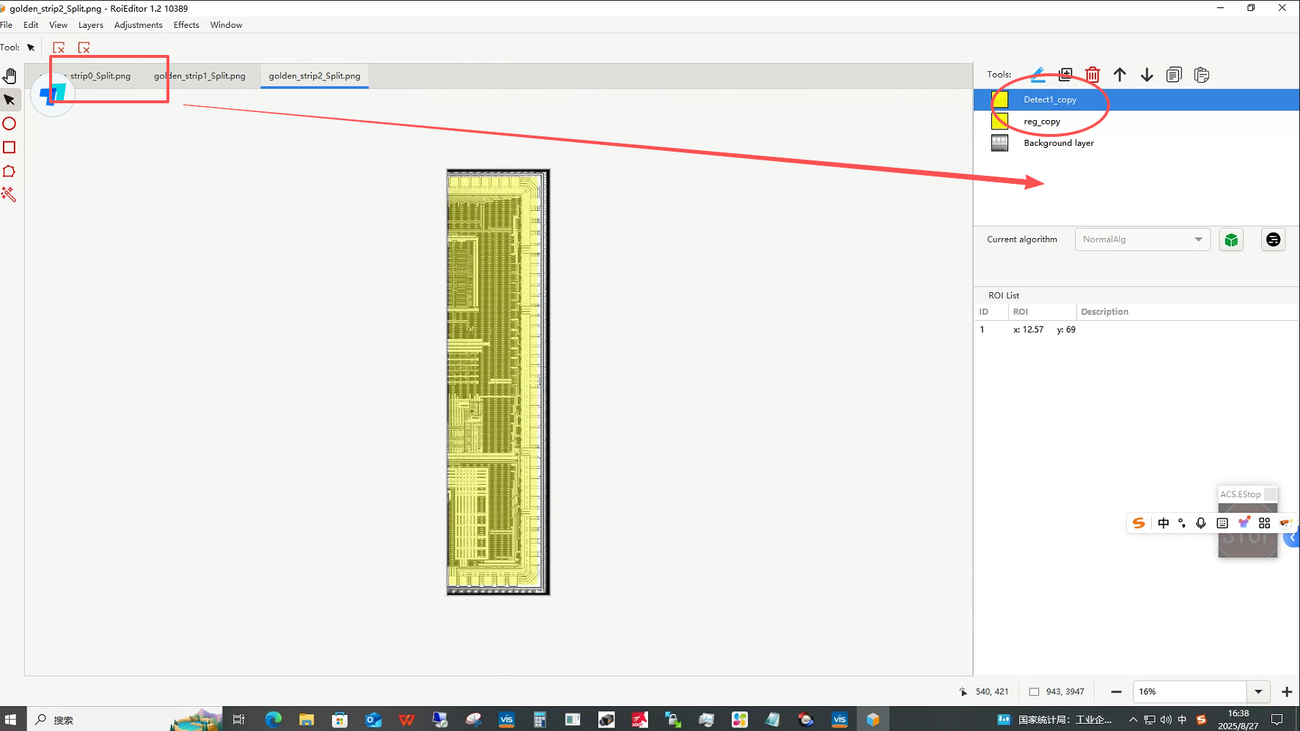Select the polygon ROI tool
The height and width of the screenshot is (731, 1300).
point(10,171)
